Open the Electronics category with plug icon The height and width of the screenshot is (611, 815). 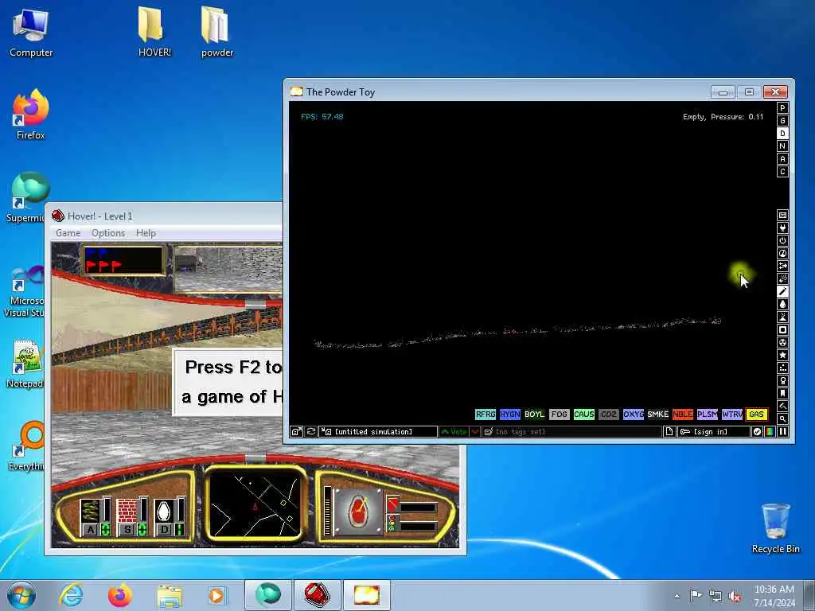point(782,228)
